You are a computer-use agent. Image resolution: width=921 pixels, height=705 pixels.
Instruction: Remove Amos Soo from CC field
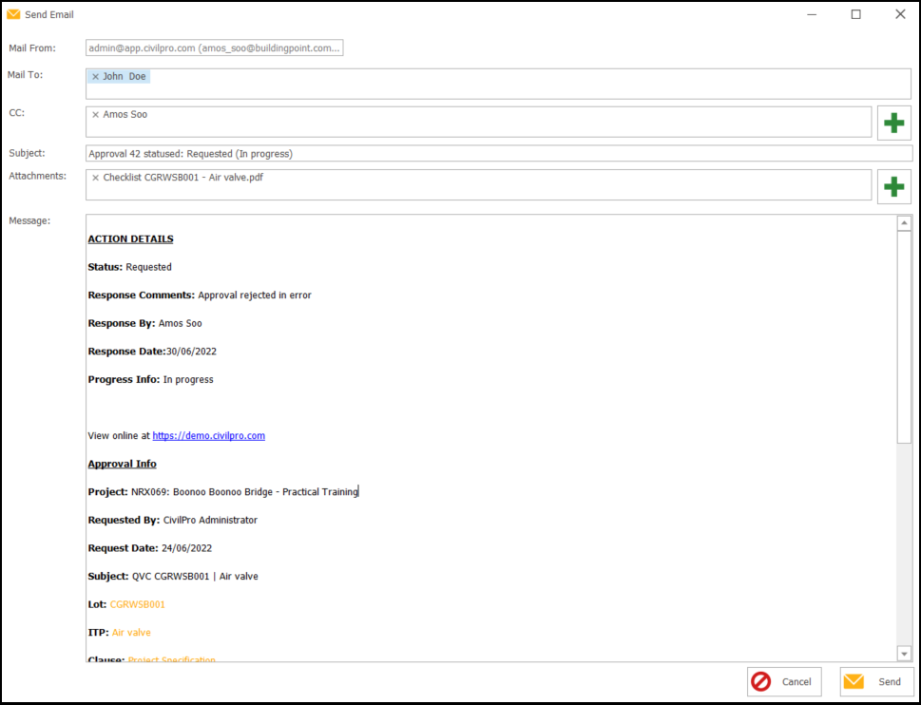coord(95,115)
